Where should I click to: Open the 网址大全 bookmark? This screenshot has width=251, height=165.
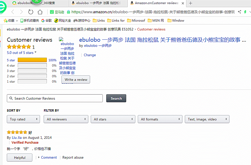(x=63, y=21)
